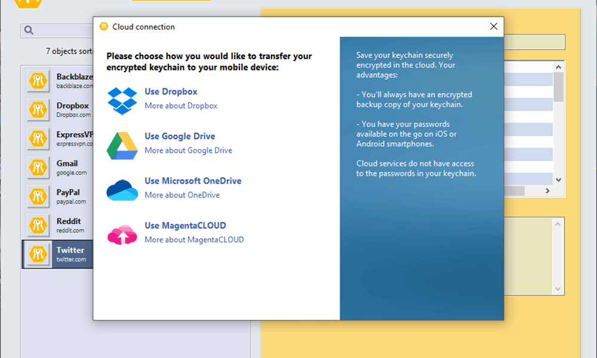Select the Backblaze entry key icon
The width and height of the screenshot is (597, 358).
(38, 81)
